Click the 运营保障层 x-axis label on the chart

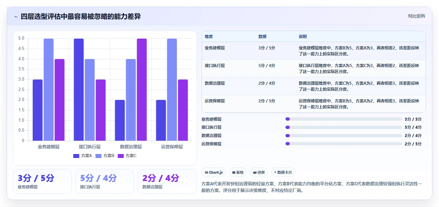pyautogui.click(x=172, y=147)
